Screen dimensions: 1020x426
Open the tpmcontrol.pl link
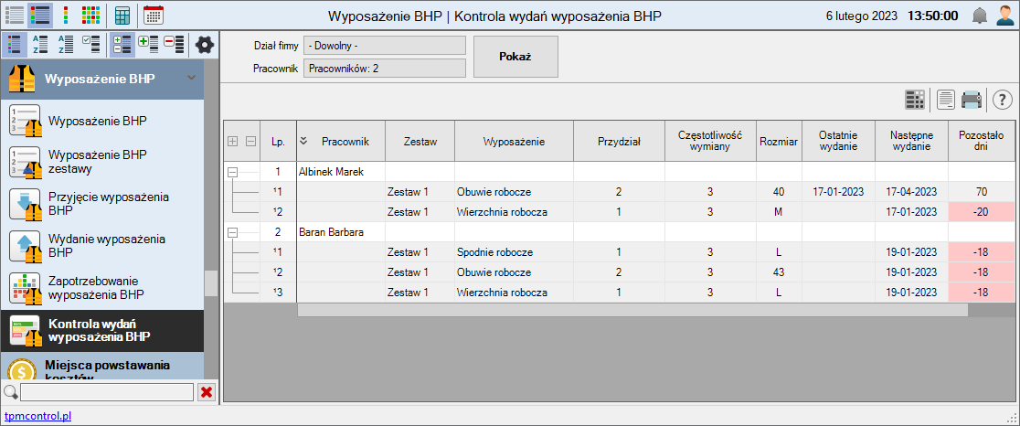37,415
